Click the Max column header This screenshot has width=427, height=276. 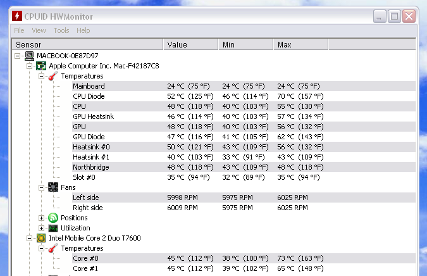pos(300,45)
